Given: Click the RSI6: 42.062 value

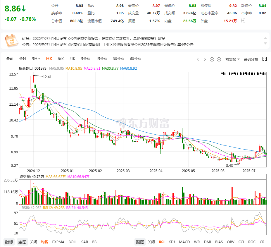Looking at the screenshot, I should tap(32, 207).
